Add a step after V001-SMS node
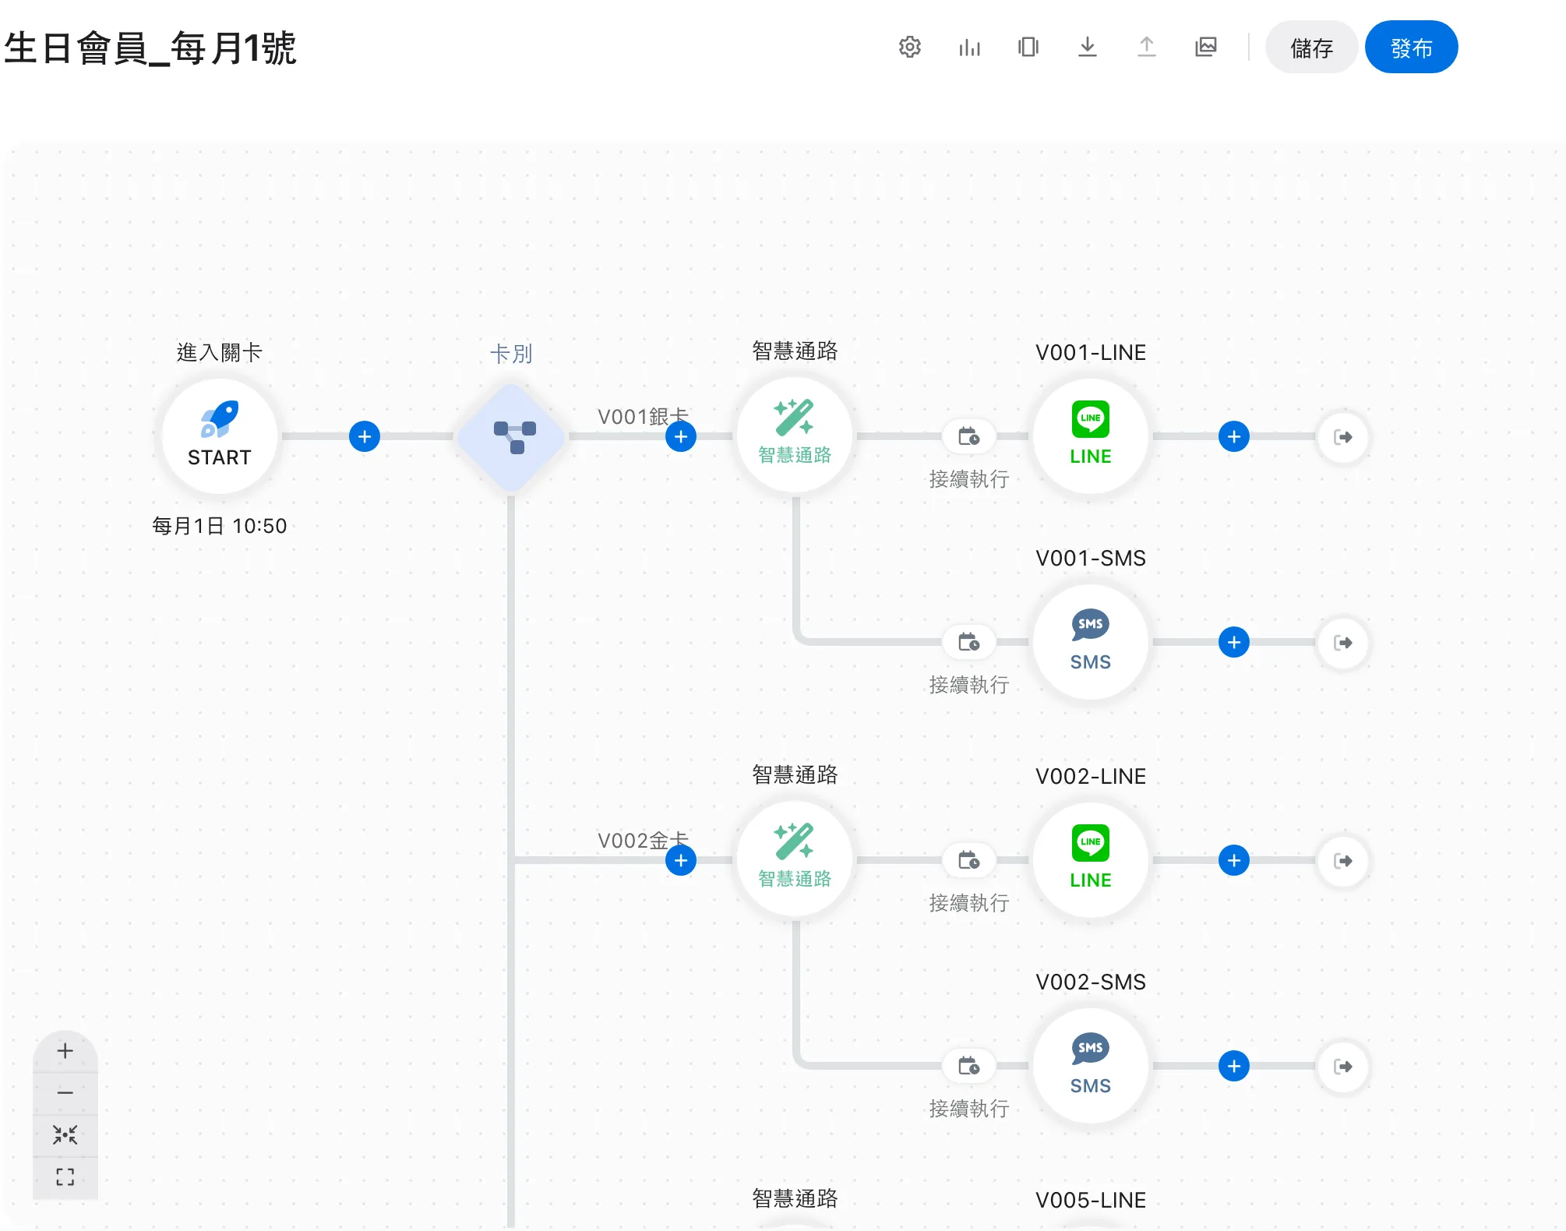The height and width of the screenshot is (1231, 1566). click(x=1234, y=642)
